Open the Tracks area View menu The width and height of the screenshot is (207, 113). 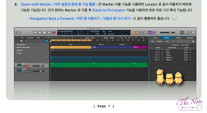[x=39, y=38]
